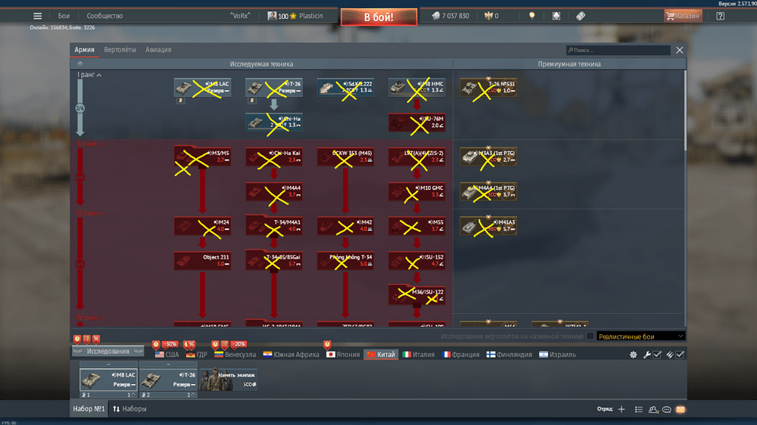Add a squad member with plus icon
This screenshot has height=425, width=757.
click(621, 409)
